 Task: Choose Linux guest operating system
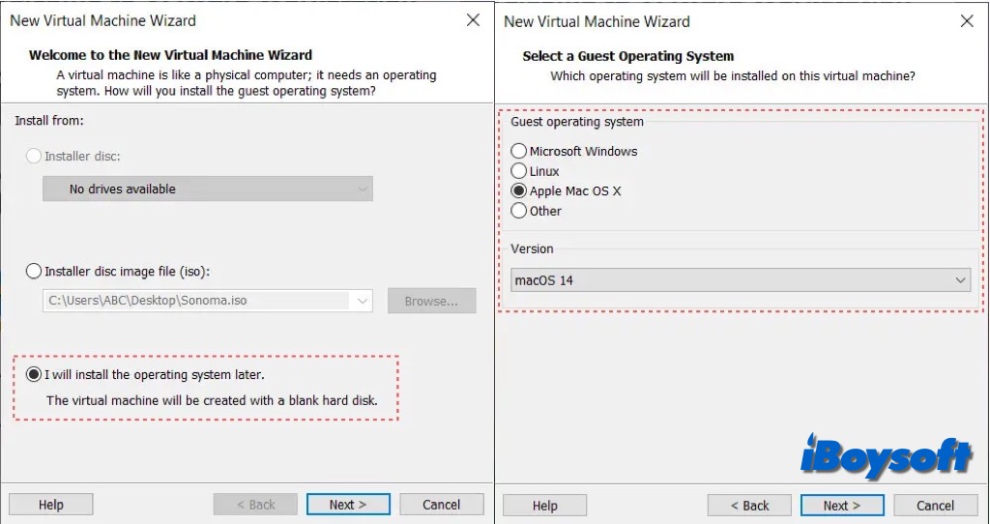point(519,171)
